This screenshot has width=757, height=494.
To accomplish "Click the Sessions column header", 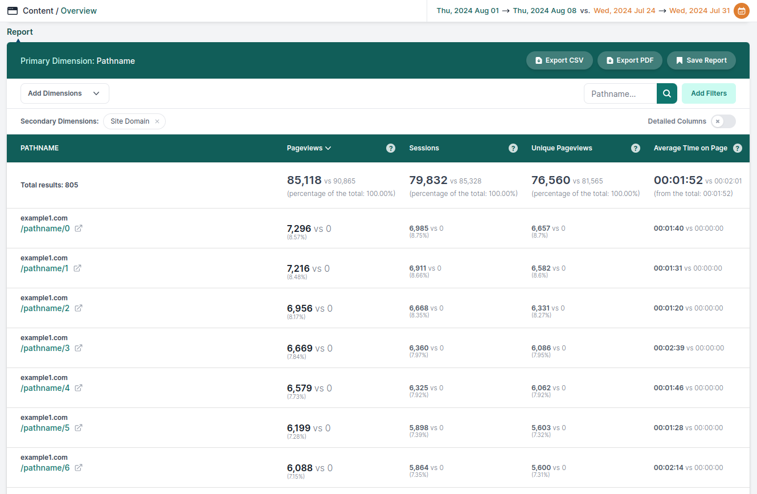I will (424, 148).
